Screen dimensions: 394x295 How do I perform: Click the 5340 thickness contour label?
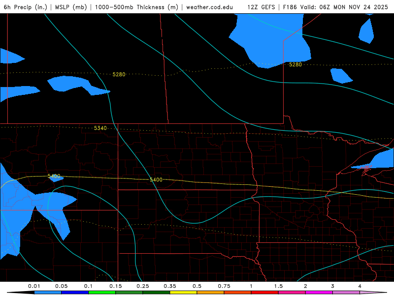point(100,128)
